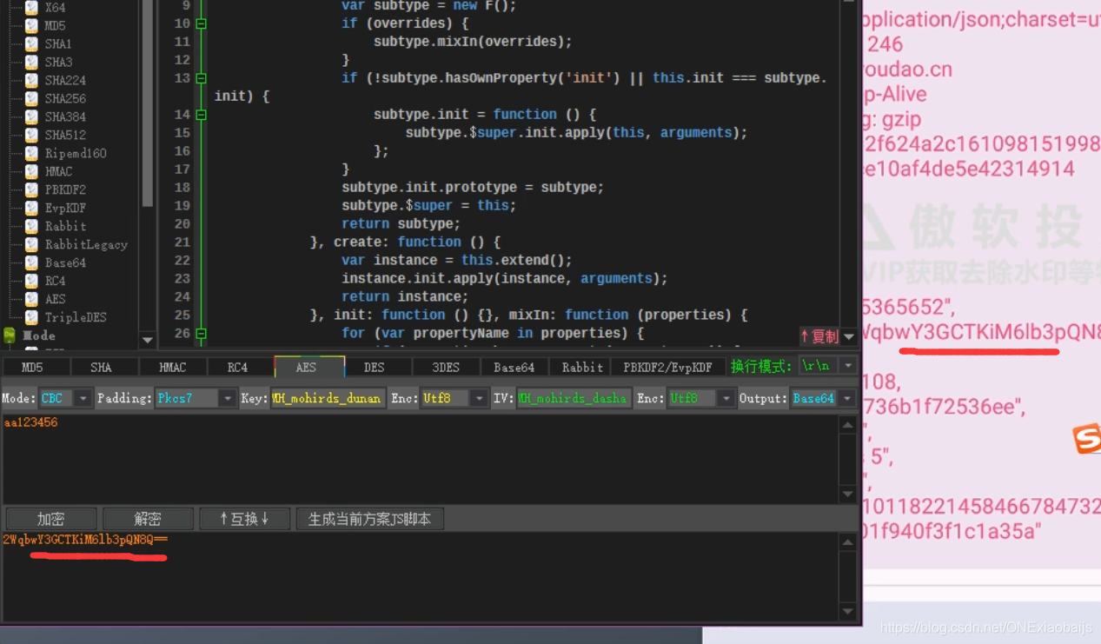Click 生成当前方案JS脚本 button
This screenshot has height=644, width=1101.
point(369,519)
